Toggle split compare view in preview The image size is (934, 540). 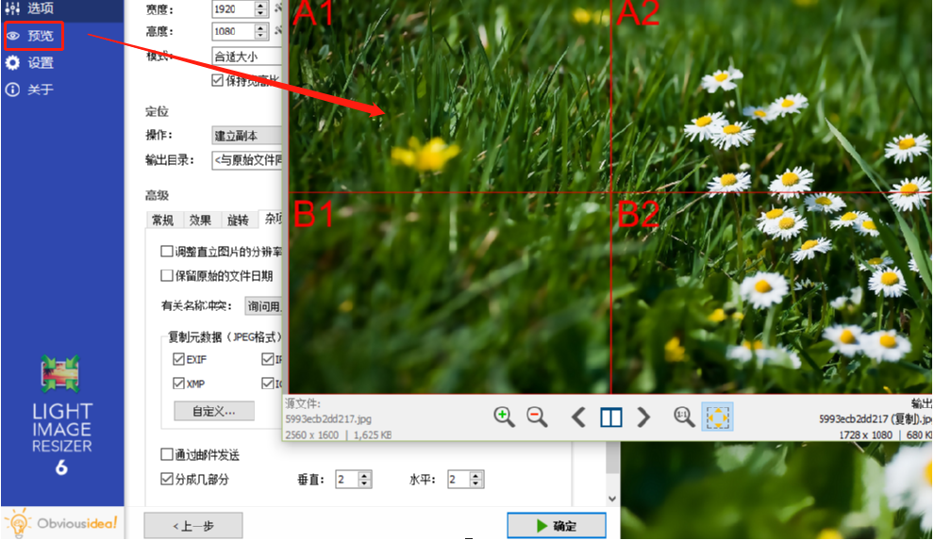611,417
